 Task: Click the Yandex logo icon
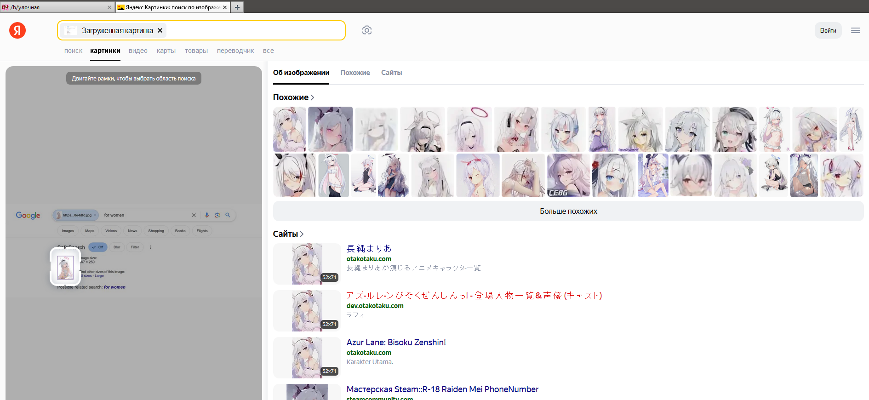tap(17, 30)
